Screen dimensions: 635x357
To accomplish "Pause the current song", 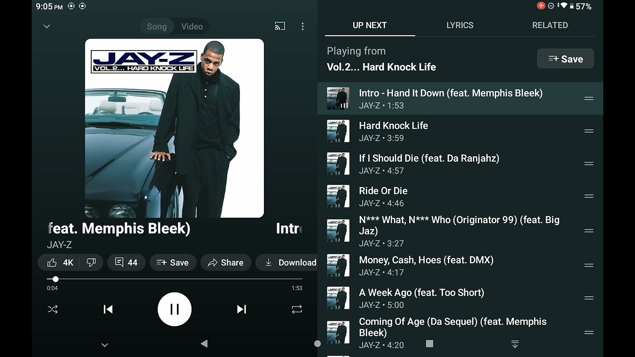I will click(175, 309).
